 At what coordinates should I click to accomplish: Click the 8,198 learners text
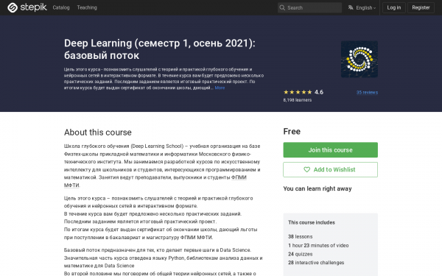[x=298, y=100]
